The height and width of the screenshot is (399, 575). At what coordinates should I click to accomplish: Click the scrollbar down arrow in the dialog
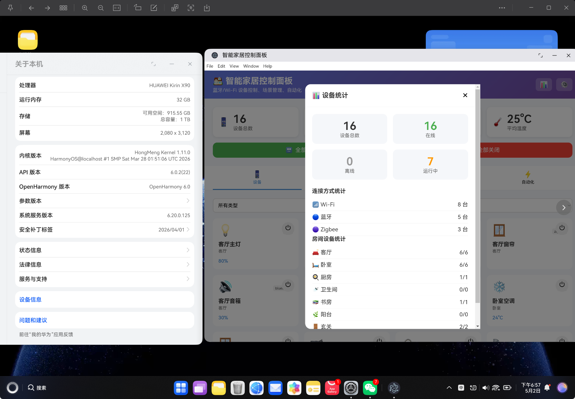pos(478,326)
